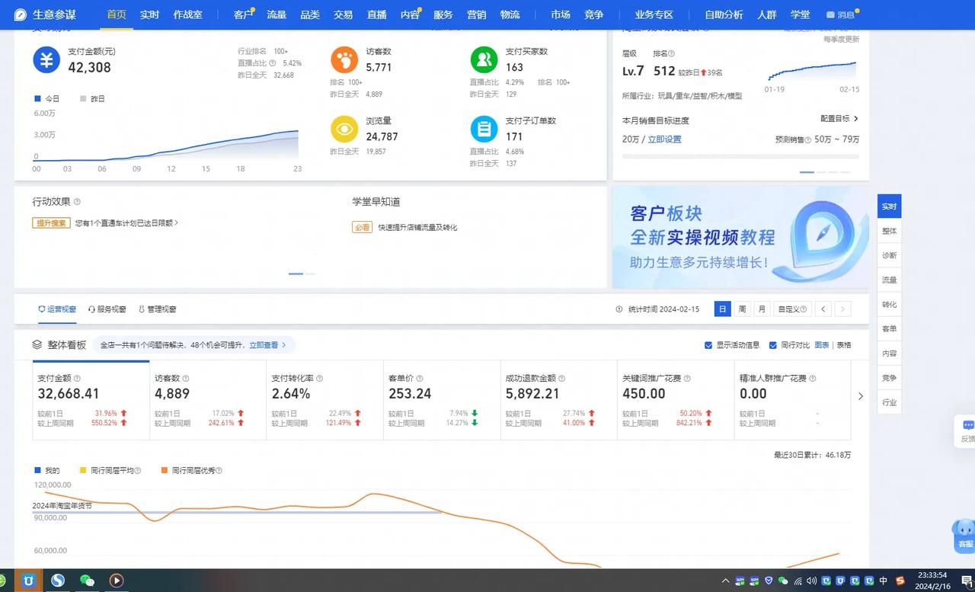Open the 流量 menu item
Screen dimensions: 975x592
click(x=277, y=14)
